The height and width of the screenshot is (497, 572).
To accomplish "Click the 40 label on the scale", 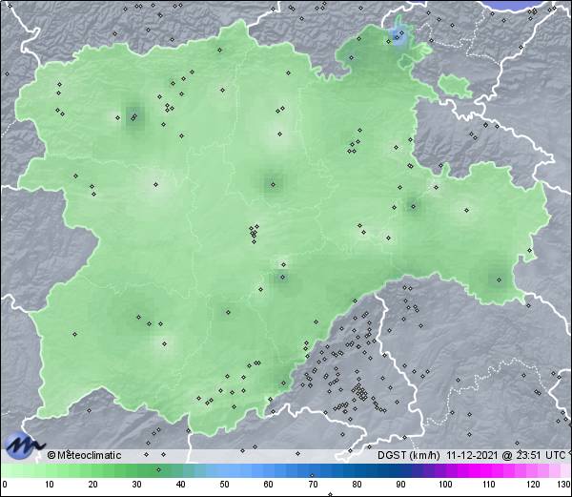I will coord(180,485).
